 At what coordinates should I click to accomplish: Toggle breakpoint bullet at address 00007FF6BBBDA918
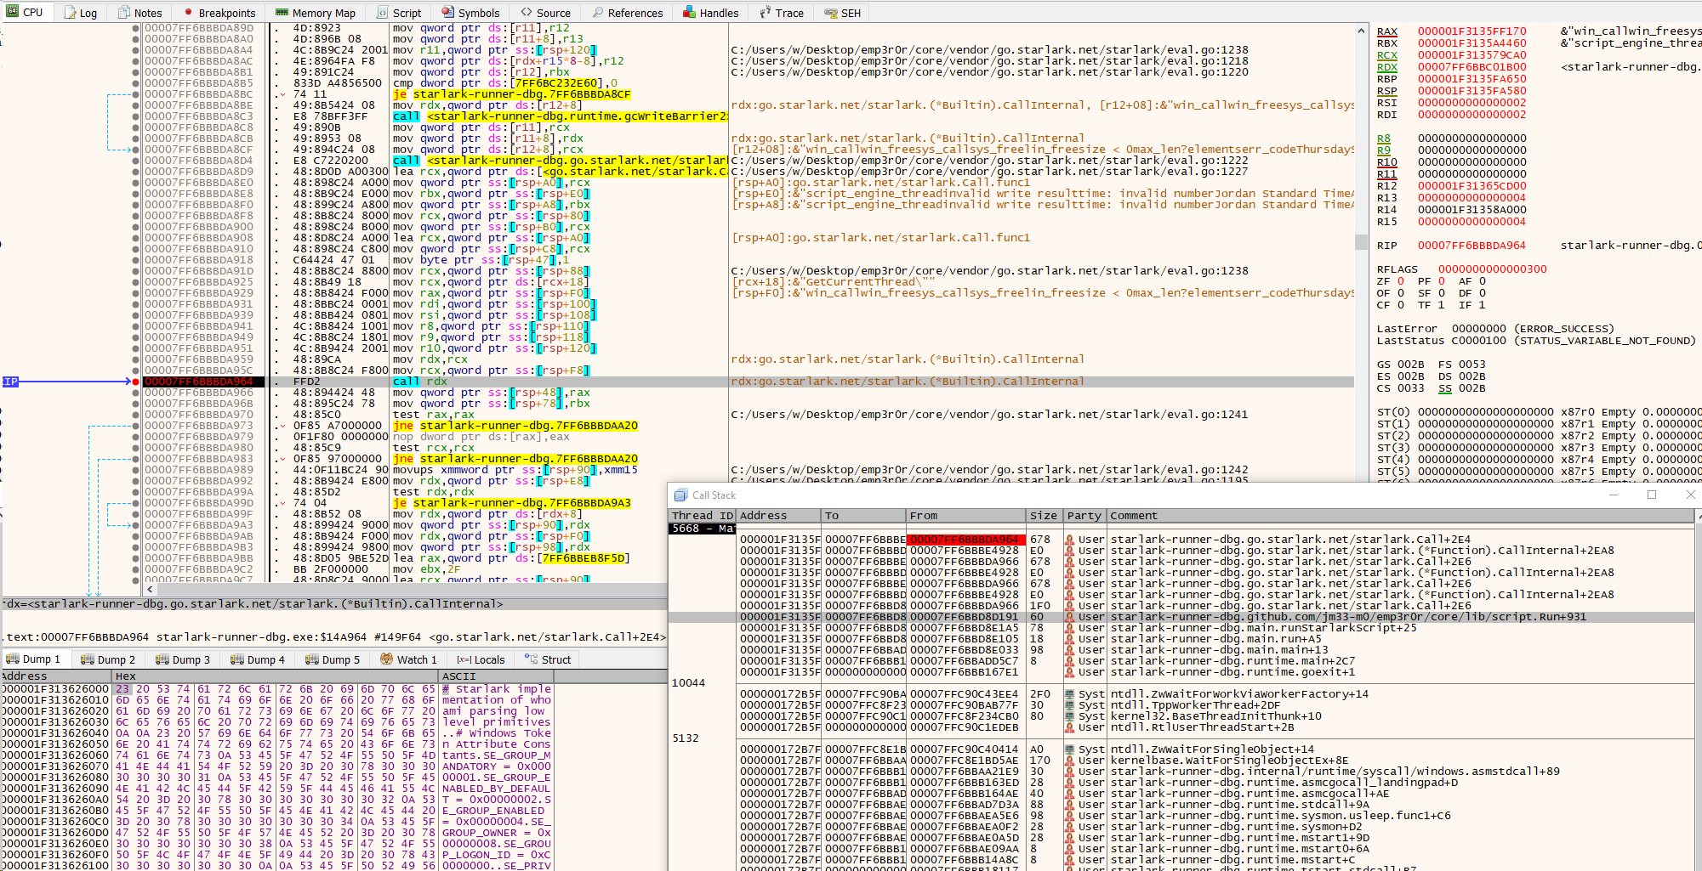click(136, 260)
